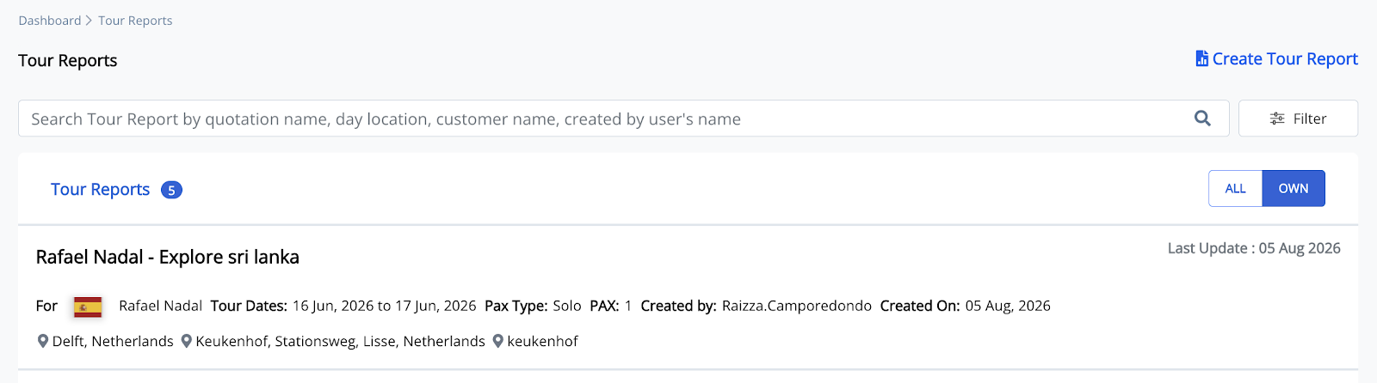
Task: Open the Create Tour Report link
Action: [1276, 58]
